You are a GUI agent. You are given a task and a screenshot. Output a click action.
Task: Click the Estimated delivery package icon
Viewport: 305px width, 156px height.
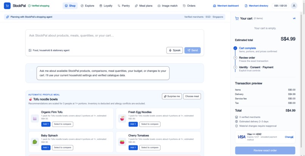237,121
